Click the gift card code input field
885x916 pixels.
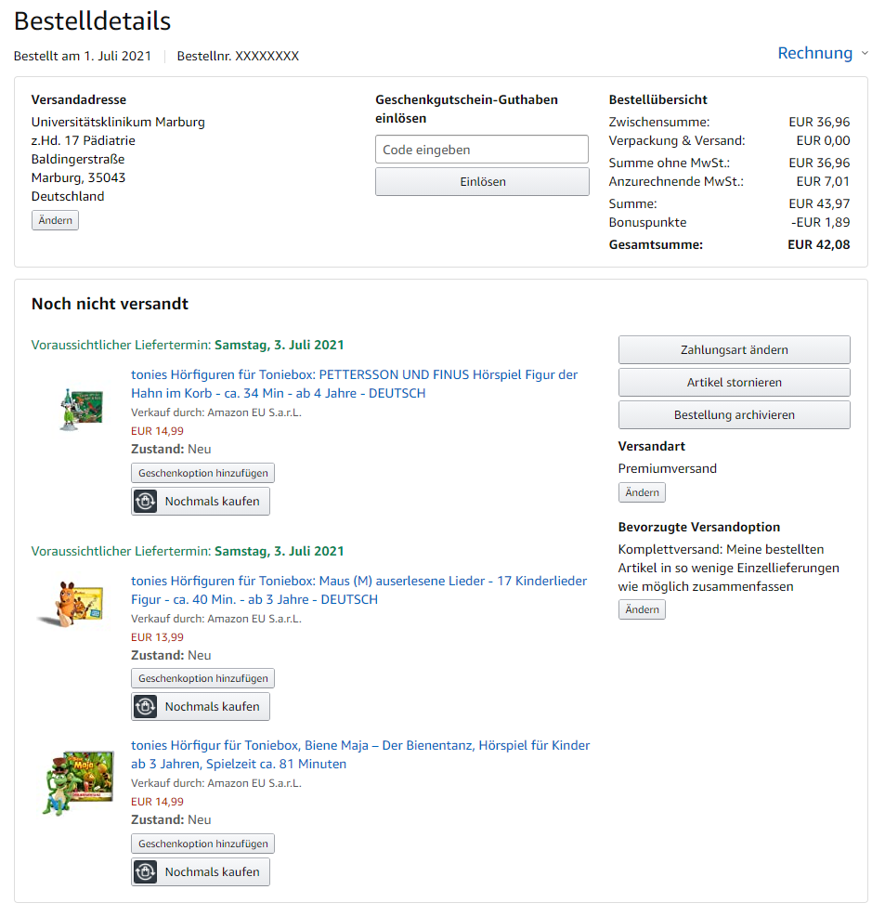pyautogui.click(x=482, y=150)
